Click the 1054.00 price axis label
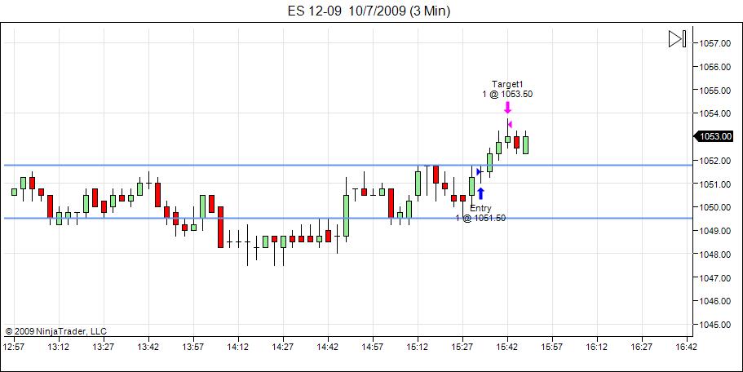The height and width of the screenshot is (372, 743). tap(714, 113)
